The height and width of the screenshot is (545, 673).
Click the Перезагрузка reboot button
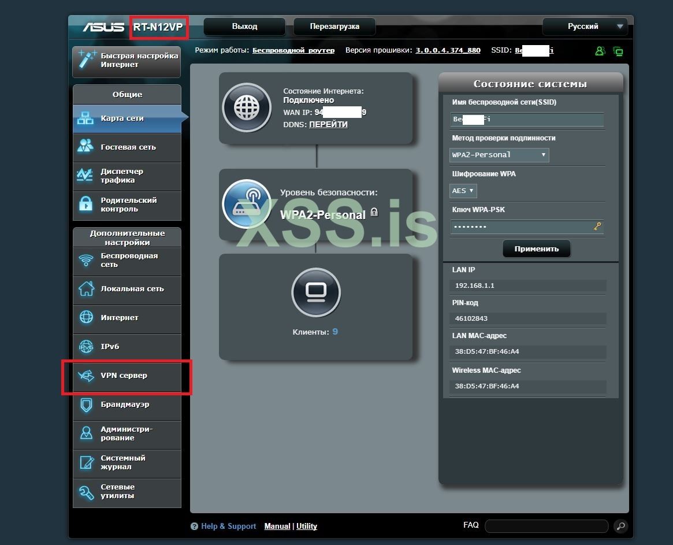tap(334, 27)
